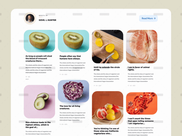Click the arrow icon in Read More
This screenshot has height=136, width=182.
154,18
